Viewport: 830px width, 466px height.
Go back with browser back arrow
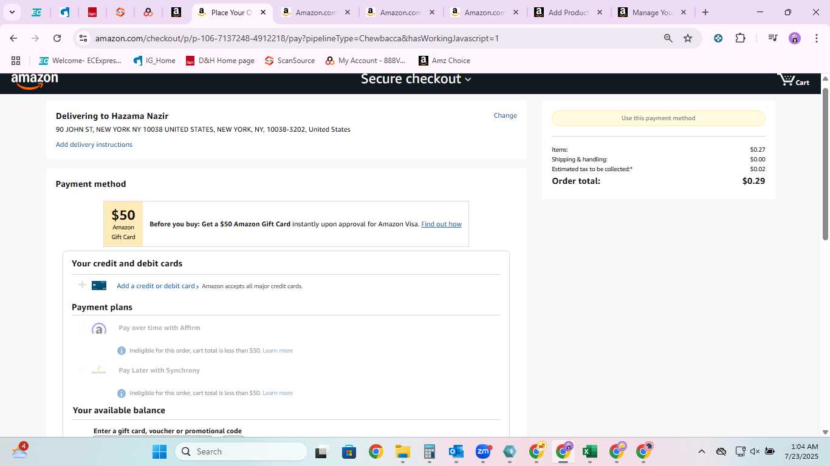pos(13,38)
